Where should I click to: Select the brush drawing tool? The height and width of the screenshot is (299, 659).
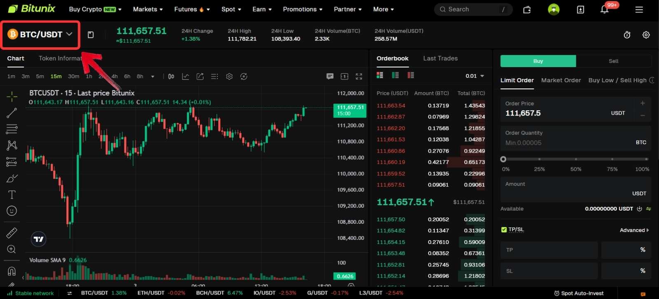tap(12, 178)
